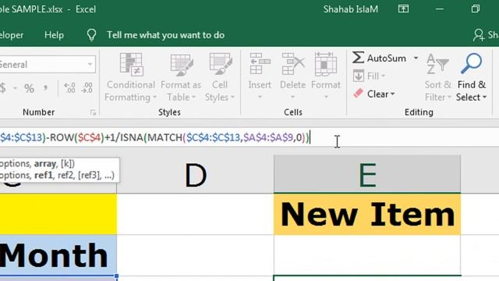Apply percent style format

pos(29,88)
